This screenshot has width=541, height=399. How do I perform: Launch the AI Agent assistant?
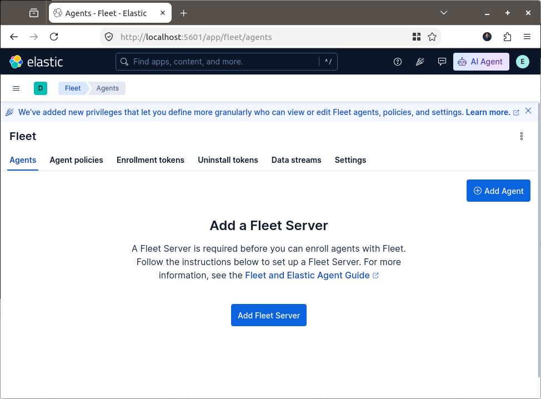[481, 62]
